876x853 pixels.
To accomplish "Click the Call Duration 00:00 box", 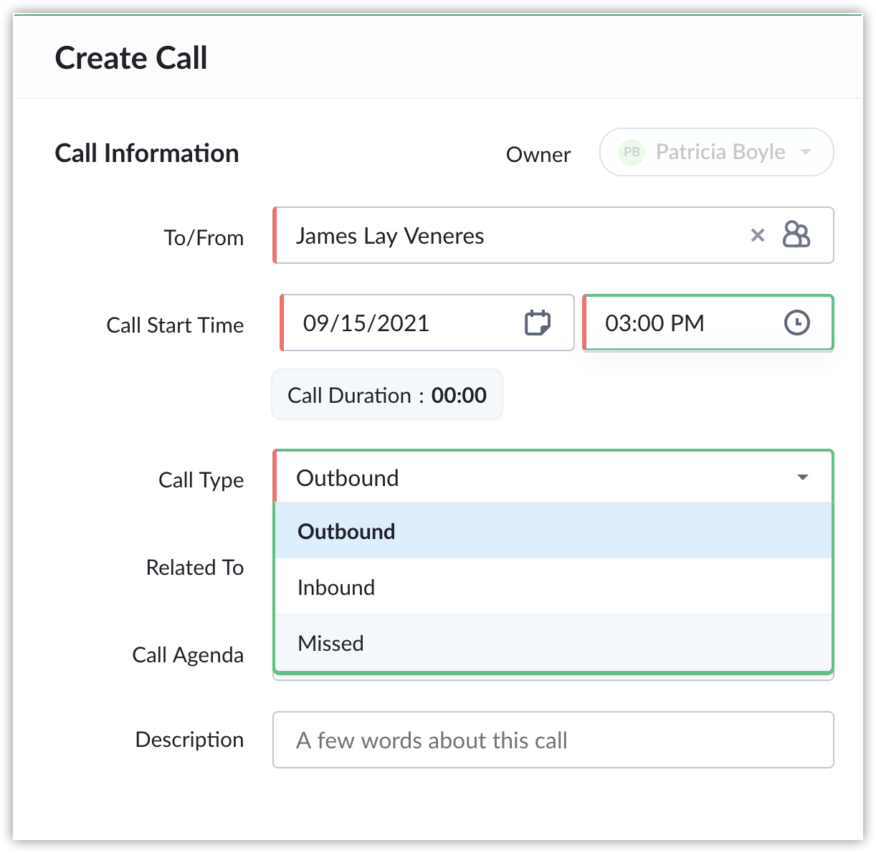I will click(387, 395).
